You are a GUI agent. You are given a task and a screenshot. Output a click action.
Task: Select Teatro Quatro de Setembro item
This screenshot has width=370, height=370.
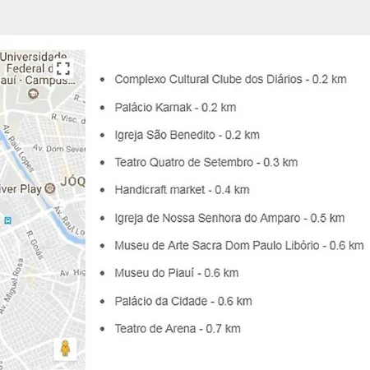point(206,162)
